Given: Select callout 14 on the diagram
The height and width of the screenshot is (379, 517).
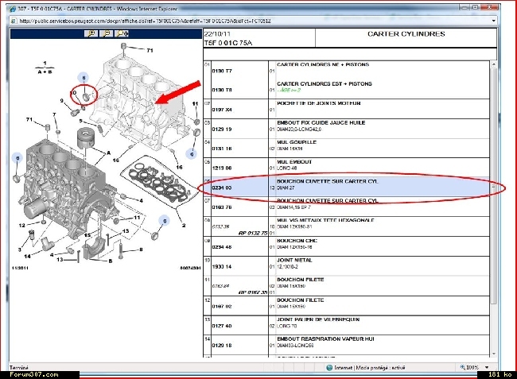Looking at the screenshot, I should tap(27, 256).
